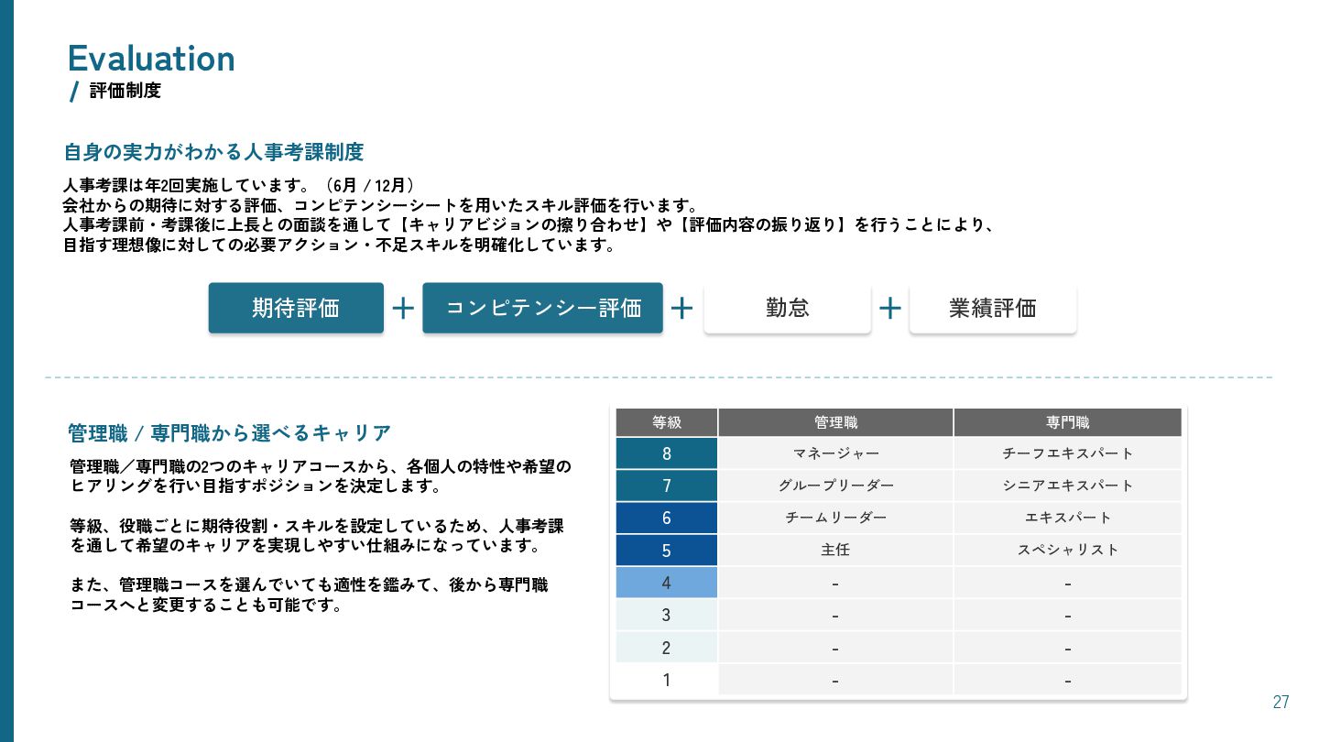The image size is (1319, 742).
Task: Click the line 人事考課は年2回実施しています
Action: coord(241,185)
